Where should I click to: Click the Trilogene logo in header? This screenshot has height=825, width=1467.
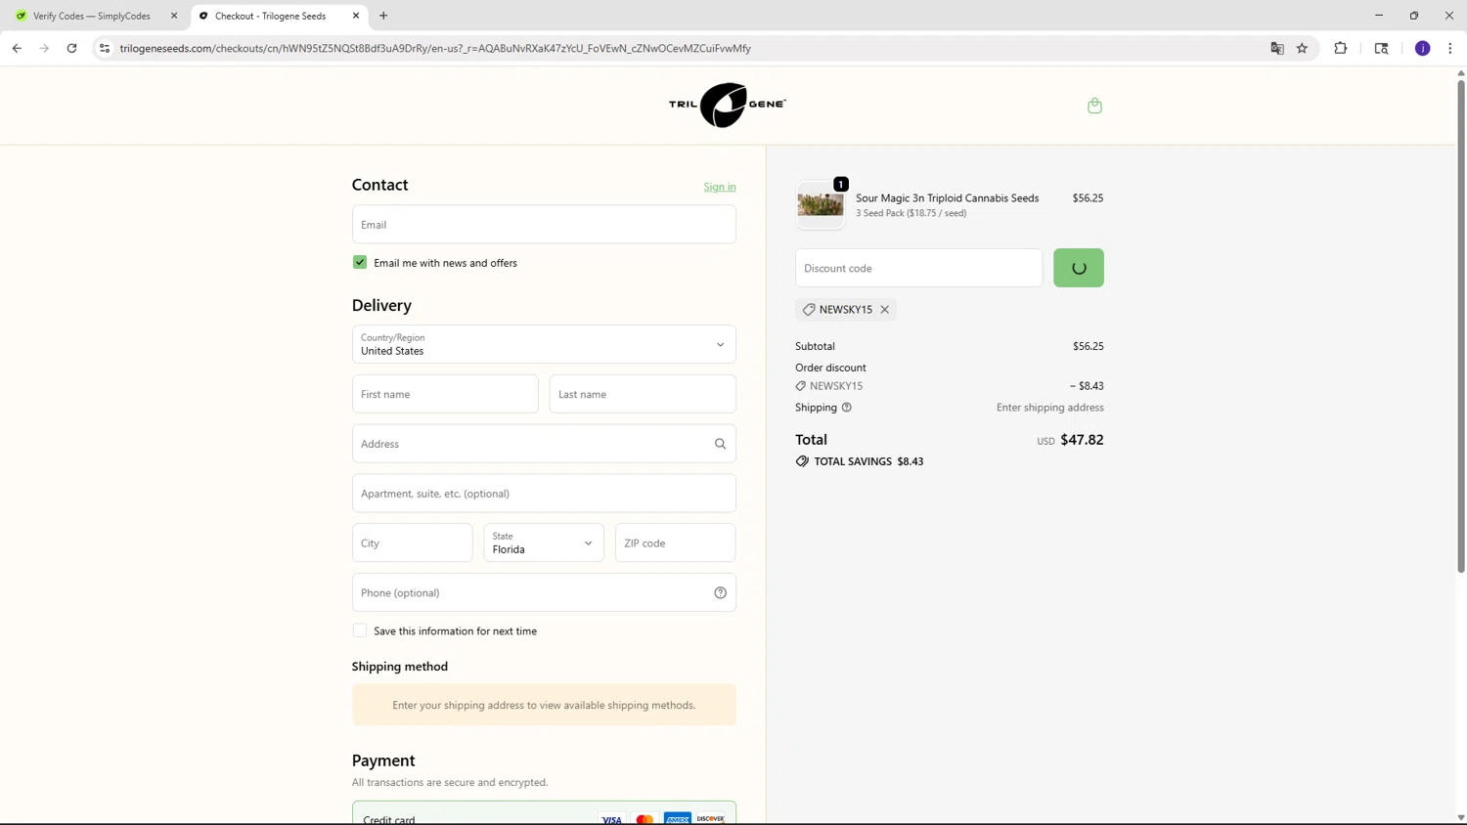(727, 105)
